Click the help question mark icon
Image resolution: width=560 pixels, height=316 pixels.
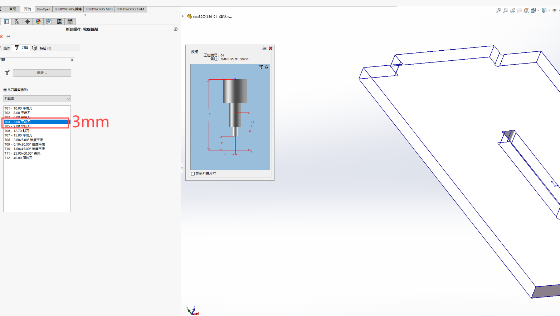click(176, 29)
